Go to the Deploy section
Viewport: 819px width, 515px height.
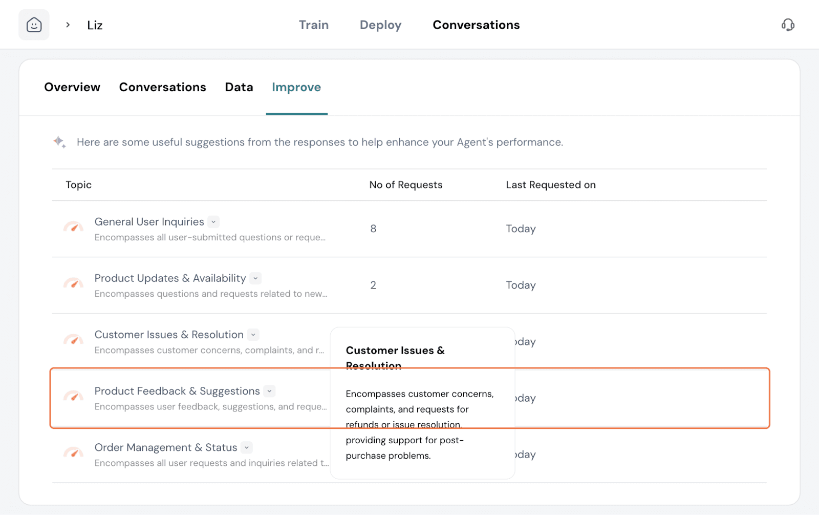(x=380, y=25)
